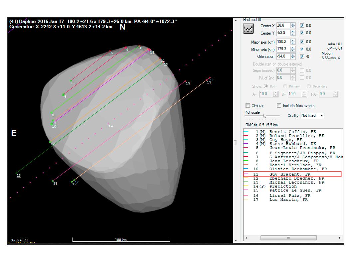Select the Primary radio button
The image size is (352, 264).
[285, 86]
